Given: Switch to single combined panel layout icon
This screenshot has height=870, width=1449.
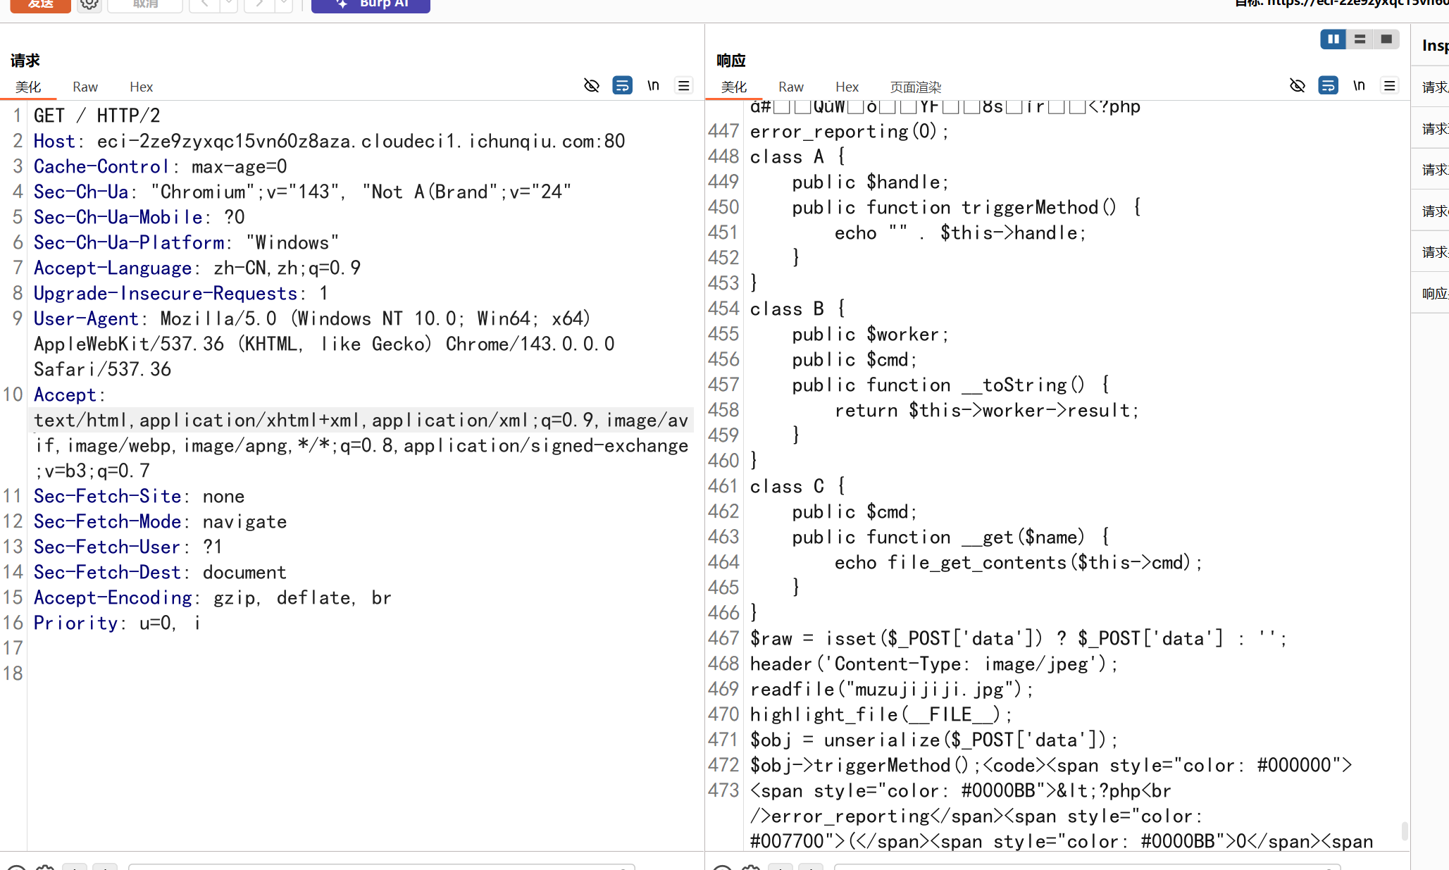Looking at the screenshot, I should [1386, 39].
